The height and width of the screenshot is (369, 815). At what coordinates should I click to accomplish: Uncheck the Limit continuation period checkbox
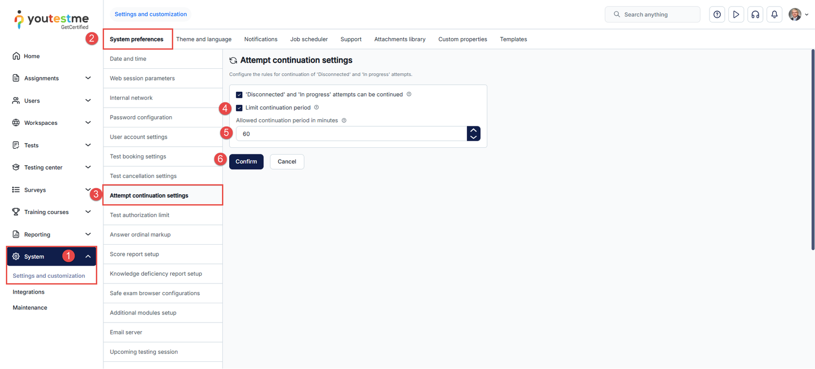tap(239, 108)
